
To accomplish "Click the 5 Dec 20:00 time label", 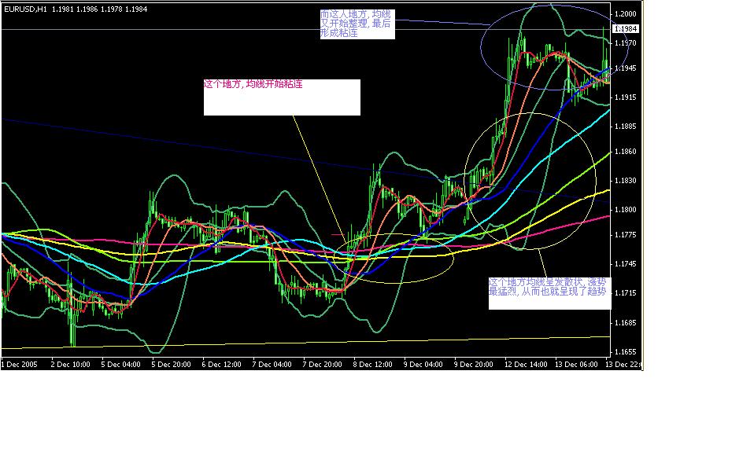I will point(172,365).
